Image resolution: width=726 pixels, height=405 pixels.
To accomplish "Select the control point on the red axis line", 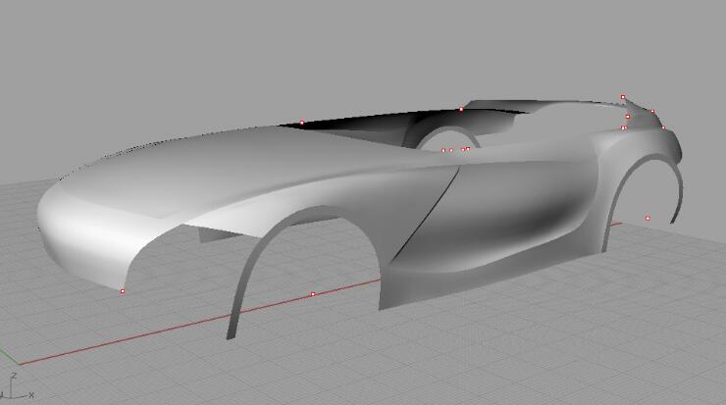I will pos(313,294).
